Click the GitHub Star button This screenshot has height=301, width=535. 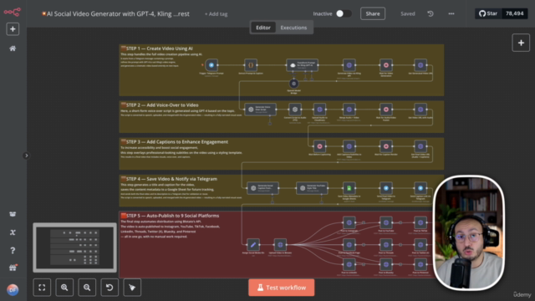tap(488, 13)
